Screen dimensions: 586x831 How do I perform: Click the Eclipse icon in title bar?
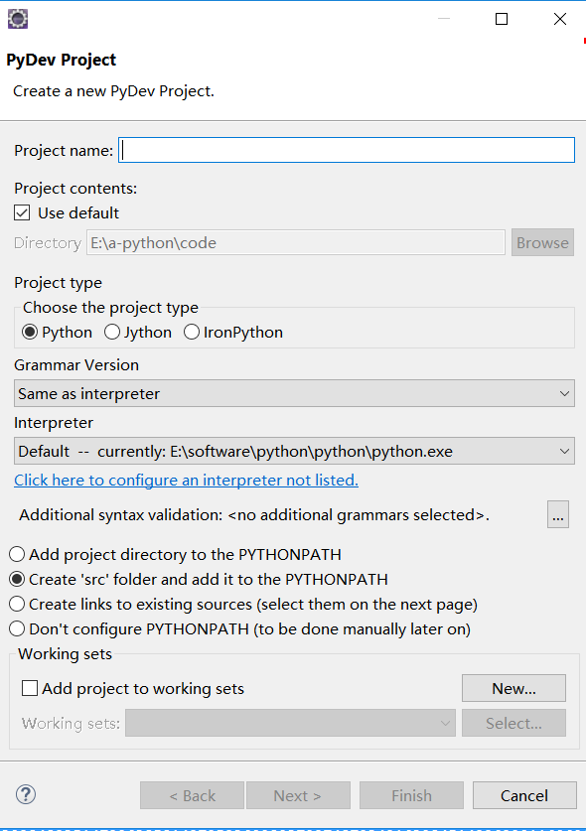(x=18, y=19)
